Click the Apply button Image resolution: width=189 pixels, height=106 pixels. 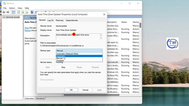click(x=100, y=90)
